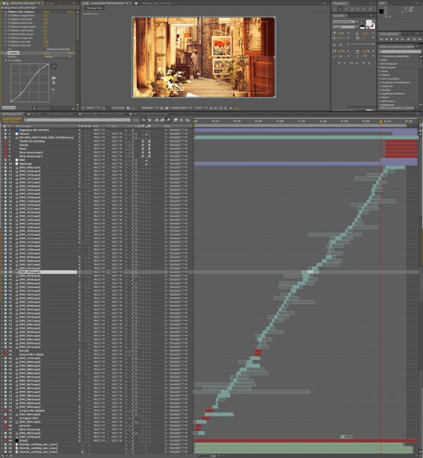Focus the timeline layer search field
423x458 pixels.
click(78, 120)
